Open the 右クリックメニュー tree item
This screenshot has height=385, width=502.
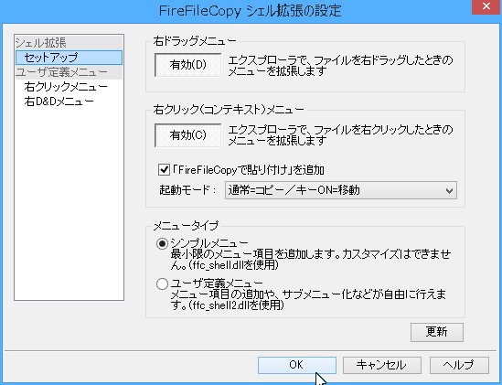point(66,87)
